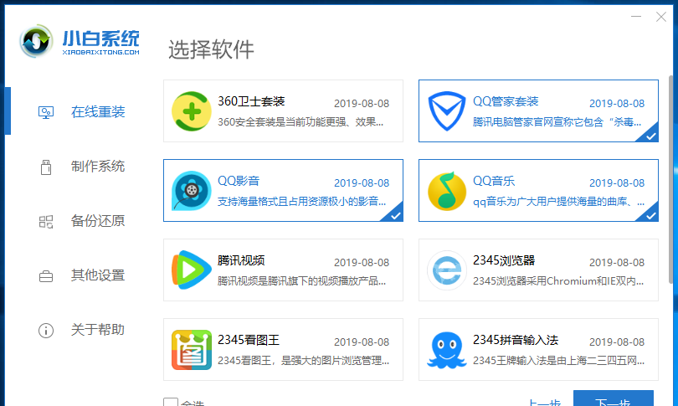Open the 在线重装 section
678x406 pixels.
click(x=98, y=112)
